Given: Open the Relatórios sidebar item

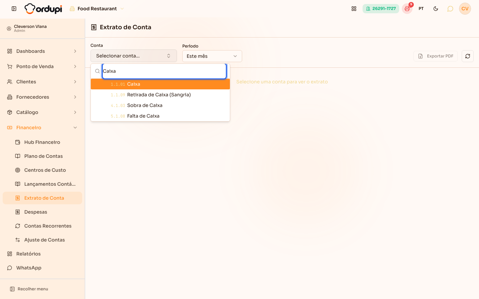Looking at the screenshot, I should (x=42, y=254).
